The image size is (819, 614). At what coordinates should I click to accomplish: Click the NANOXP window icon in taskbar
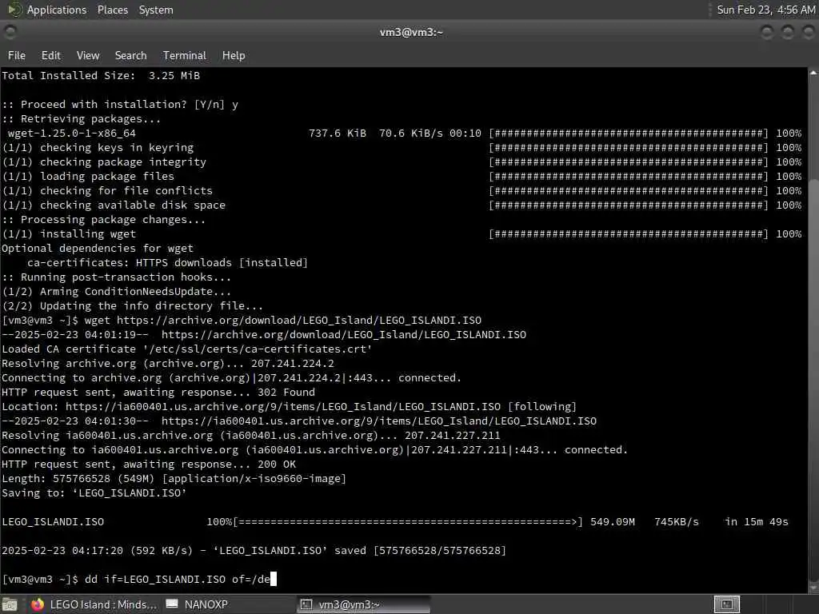point(172,604)
